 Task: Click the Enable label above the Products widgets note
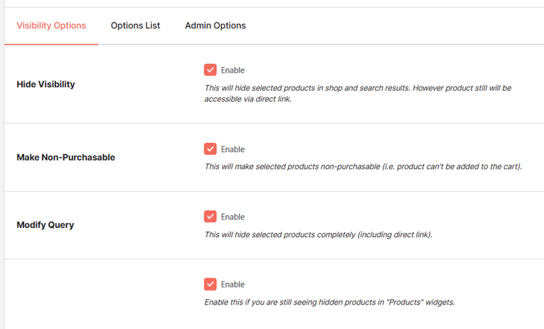tap(233, 284)
